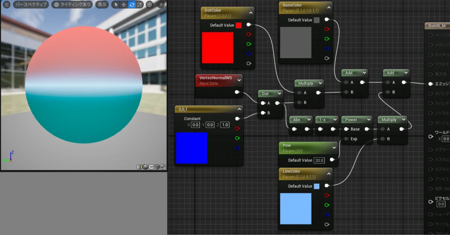Click LineColor node red channel output pin
450x235 pixels.
[327, 195]
